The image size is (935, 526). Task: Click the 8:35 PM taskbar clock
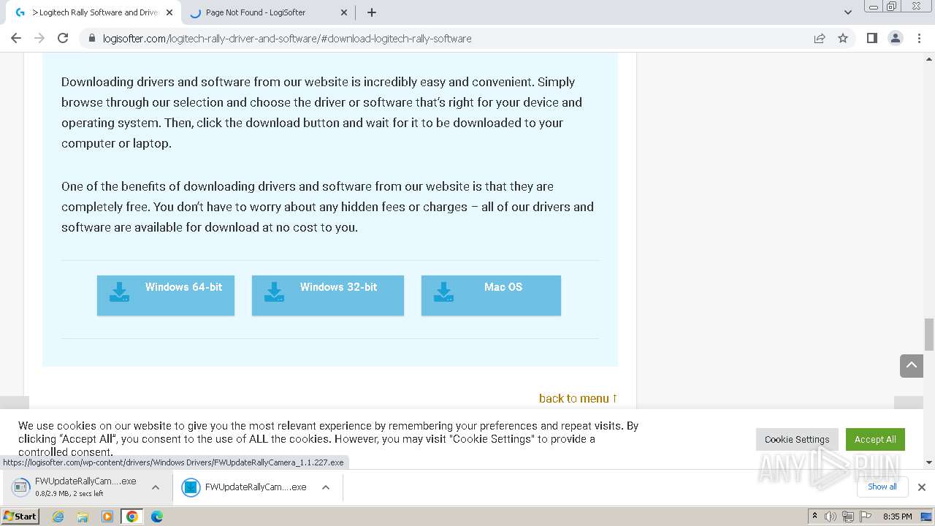point(898,517)
